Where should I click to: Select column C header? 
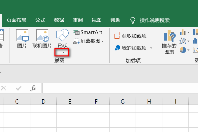pyautogui.click(x=17, y=101)
